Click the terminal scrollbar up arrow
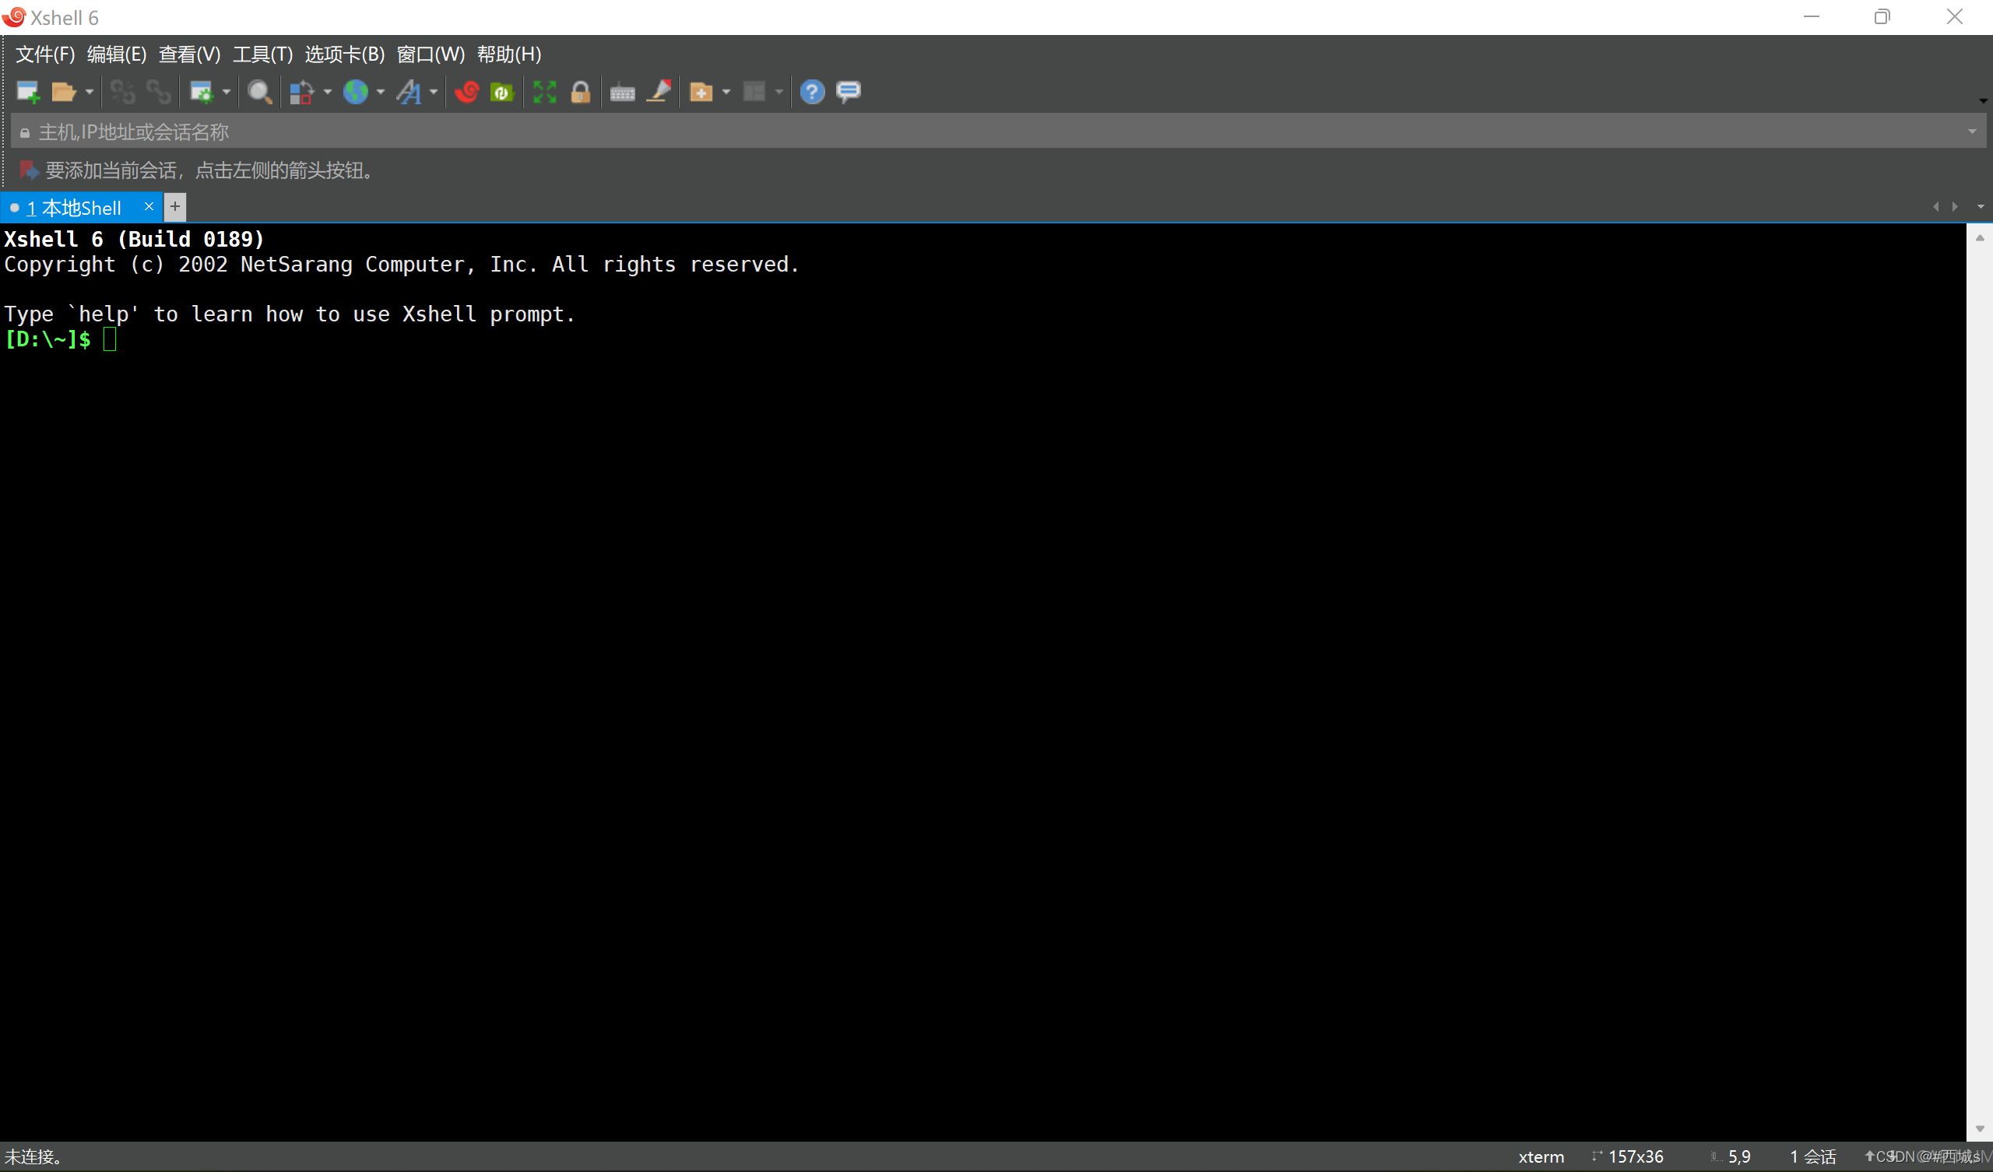The width and height of the screenshot is (1993, 1172). click(1981, 238)
